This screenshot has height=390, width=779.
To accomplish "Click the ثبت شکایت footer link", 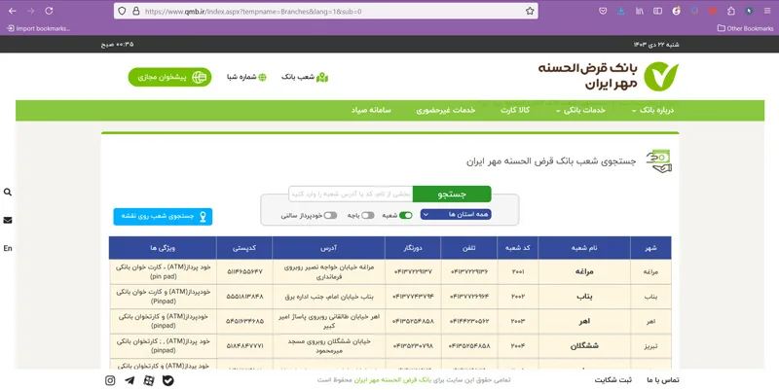I will (613, 380).
